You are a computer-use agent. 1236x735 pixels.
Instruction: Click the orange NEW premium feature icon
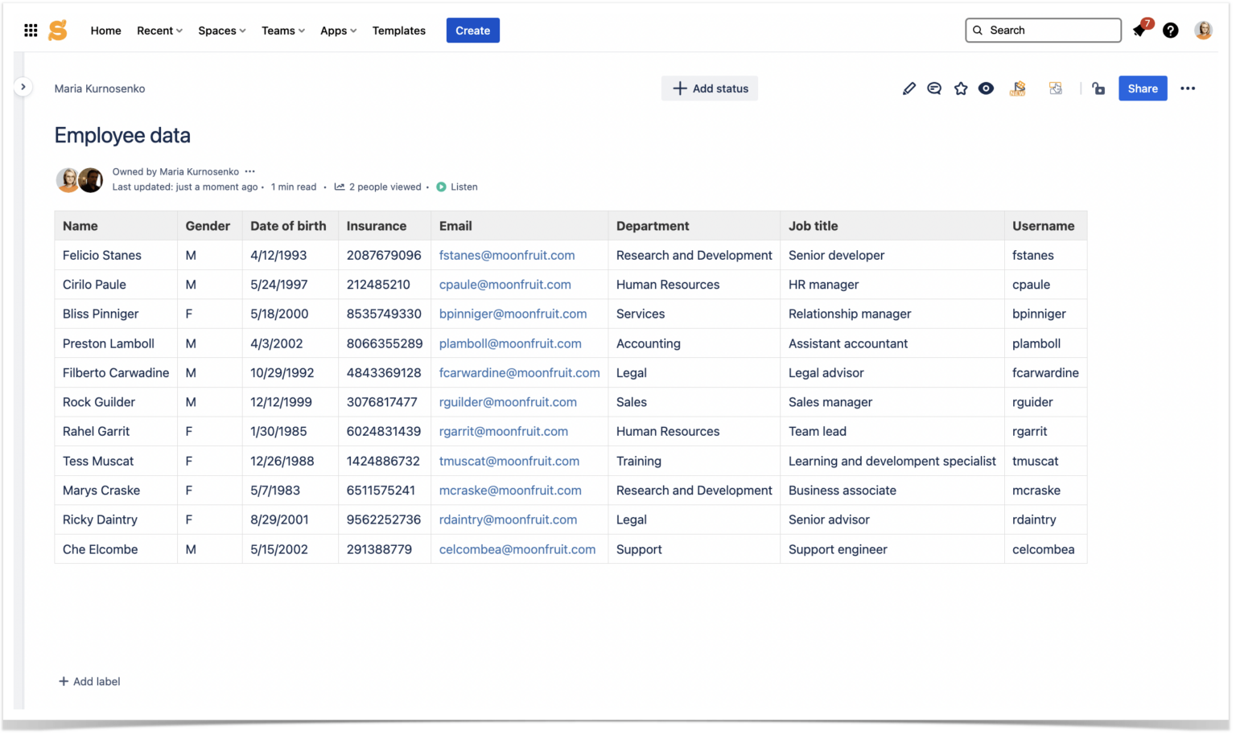[x=1017, y=88]
